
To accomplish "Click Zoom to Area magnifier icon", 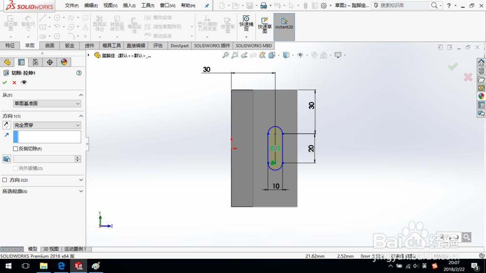I will coord(235,55).
